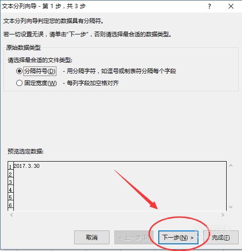Click row number 6 in preview
This screenshot has width=242, height=251.
(11, 205)
